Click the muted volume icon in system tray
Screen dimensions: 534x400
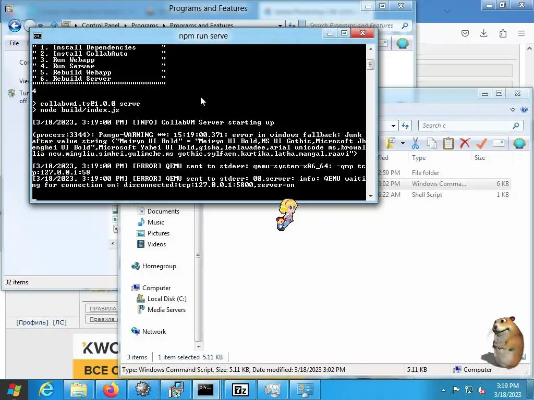point(481,390)
